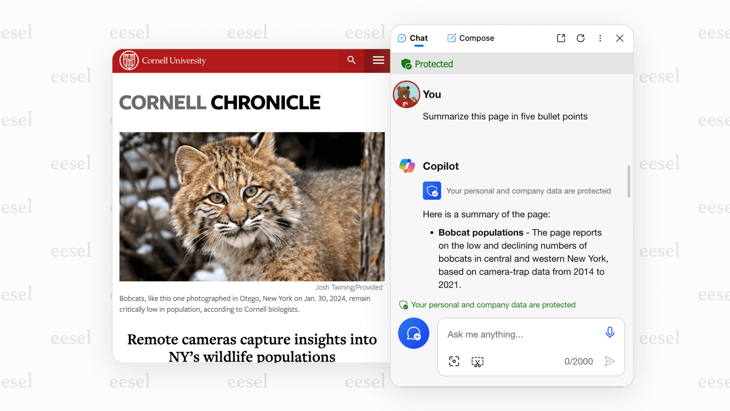This screenshot has height=411, width=730.
Task: Click the green Protected shield icon
Action: tap(406, 63)
